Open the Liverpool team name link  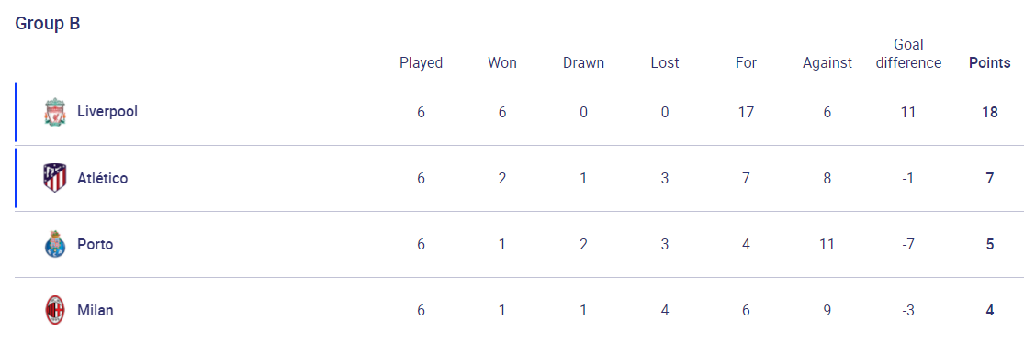(x=107, y=112)
